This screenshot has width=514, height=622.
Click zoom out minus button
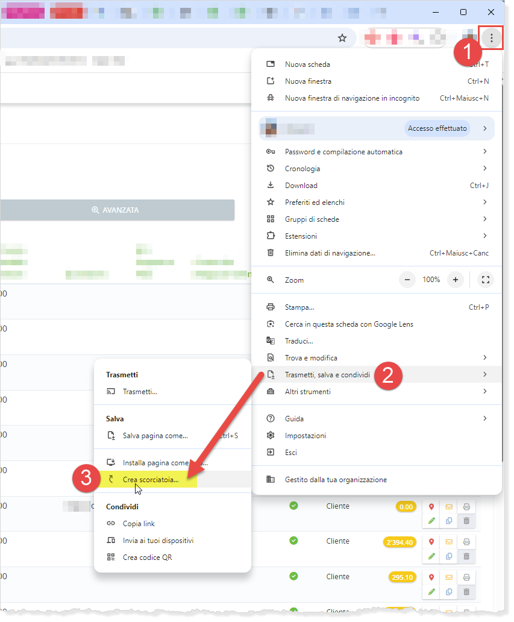408,280
